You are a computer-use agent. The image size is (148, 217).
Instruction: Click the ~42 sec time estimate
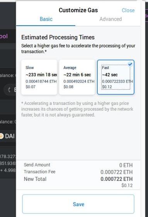(x=110, y=75)
